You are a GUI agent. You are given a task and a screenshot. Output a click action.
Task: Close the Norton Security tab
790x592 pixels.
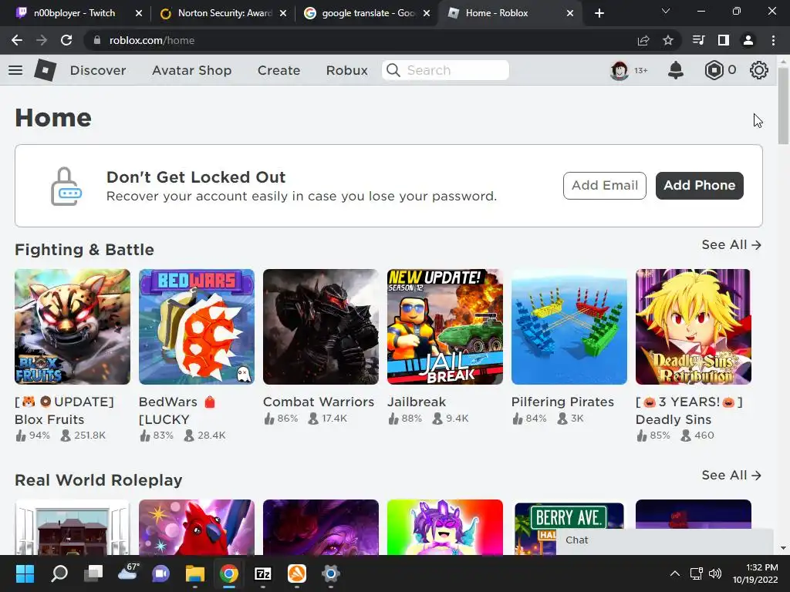(283, 13)
